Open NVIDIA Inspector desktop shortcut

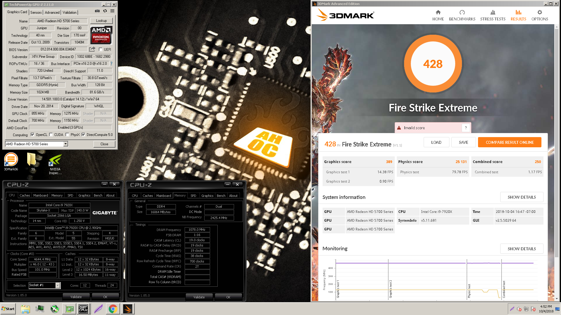click(55, 164)
